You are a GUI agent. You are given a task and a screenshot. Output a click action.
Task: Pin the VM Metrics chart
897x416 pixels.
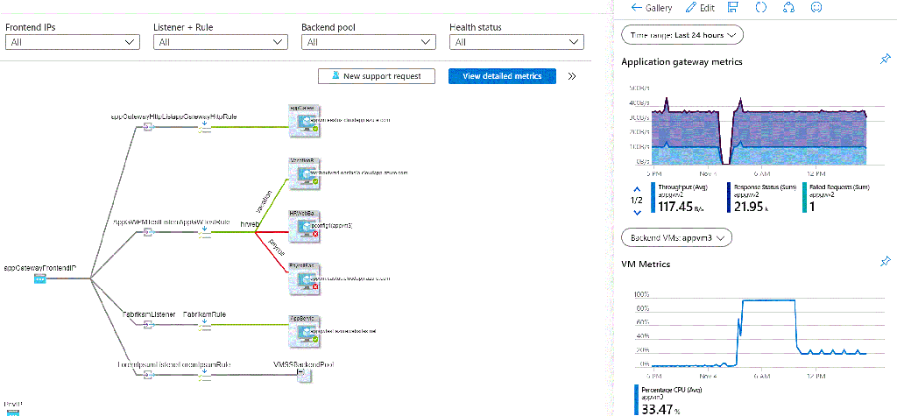point(886,262)
